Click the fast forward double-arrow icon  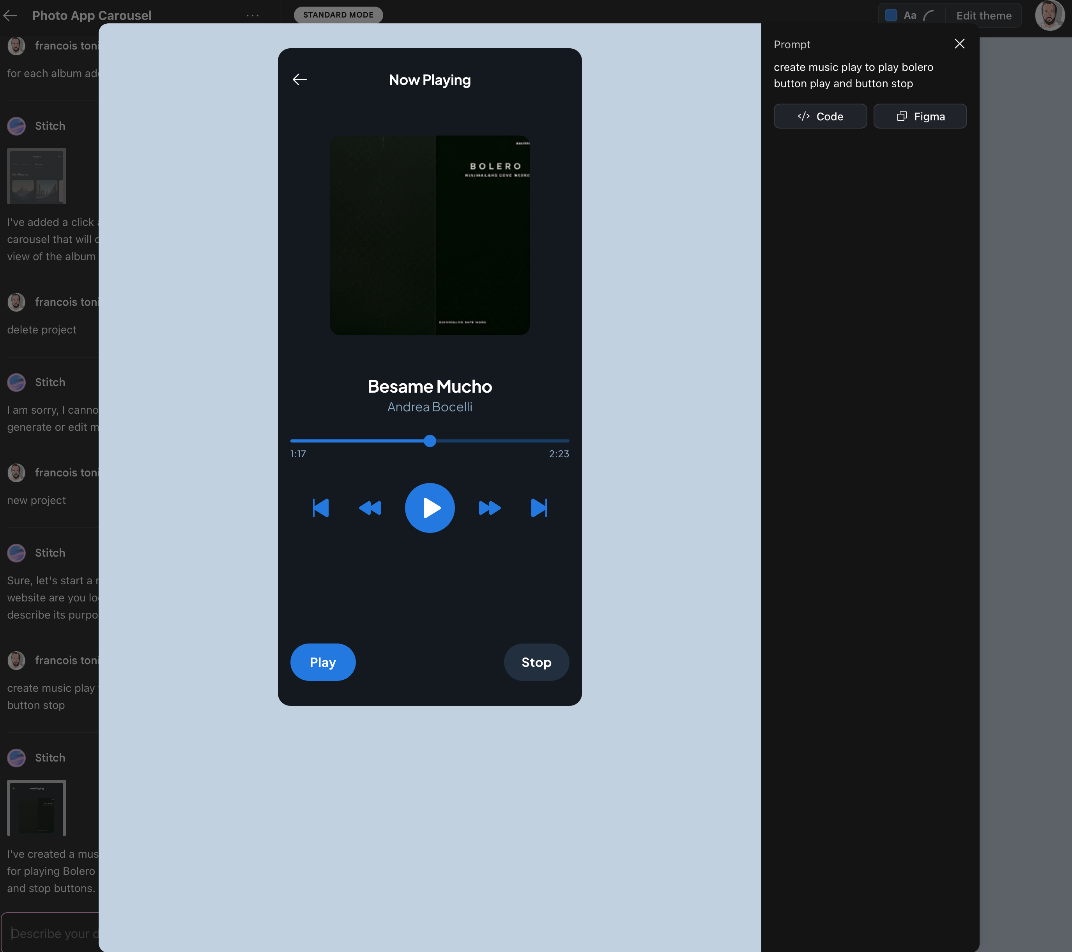pyautogui.click(x=489, y=508)
